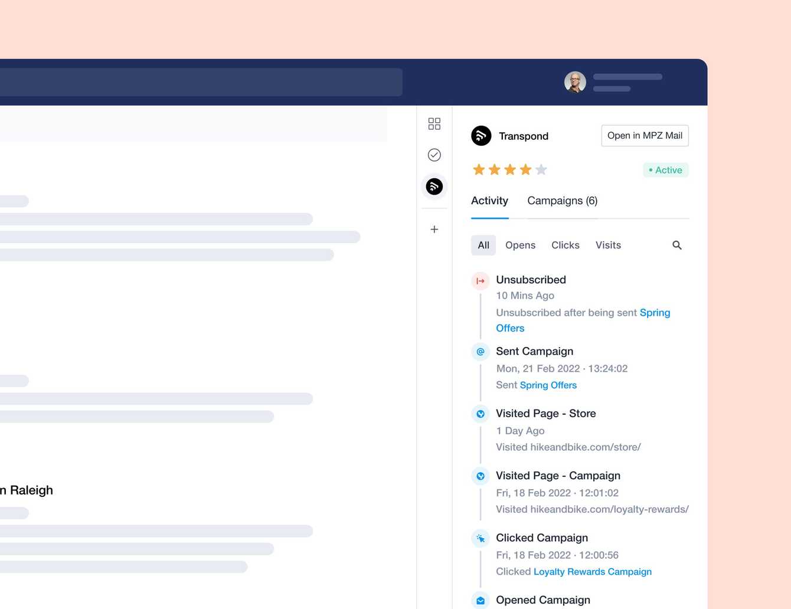Select the Unsubscribed event icon
The image size is (791, 609).
481,281
